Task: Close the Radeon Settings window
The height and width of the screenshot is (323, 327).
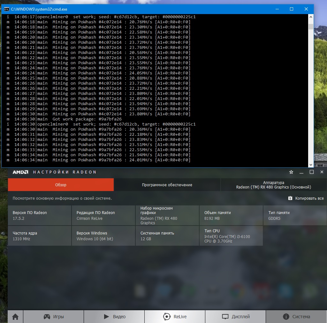Action: [322, 172]
